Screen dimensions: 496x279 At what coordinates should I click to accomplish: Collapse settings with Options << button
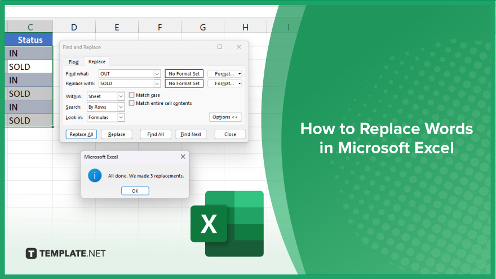225,117
